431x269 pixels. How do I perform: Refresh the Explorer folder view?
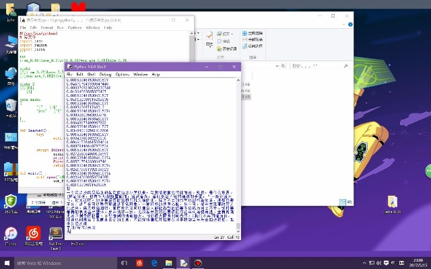click(x=284, y=66)
